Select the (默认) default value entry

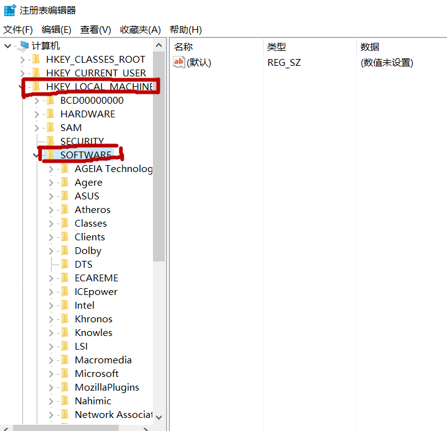(x=199, y=62)
